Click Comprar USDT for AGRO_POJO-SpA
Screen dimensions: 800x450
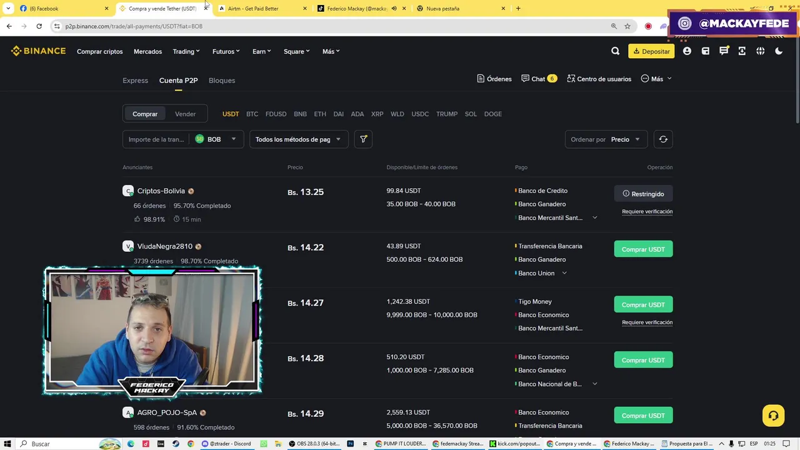pos(643,415)
